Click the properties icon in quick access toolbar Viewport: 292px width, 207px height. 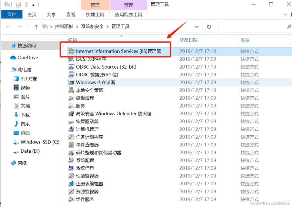pos(18,5)
